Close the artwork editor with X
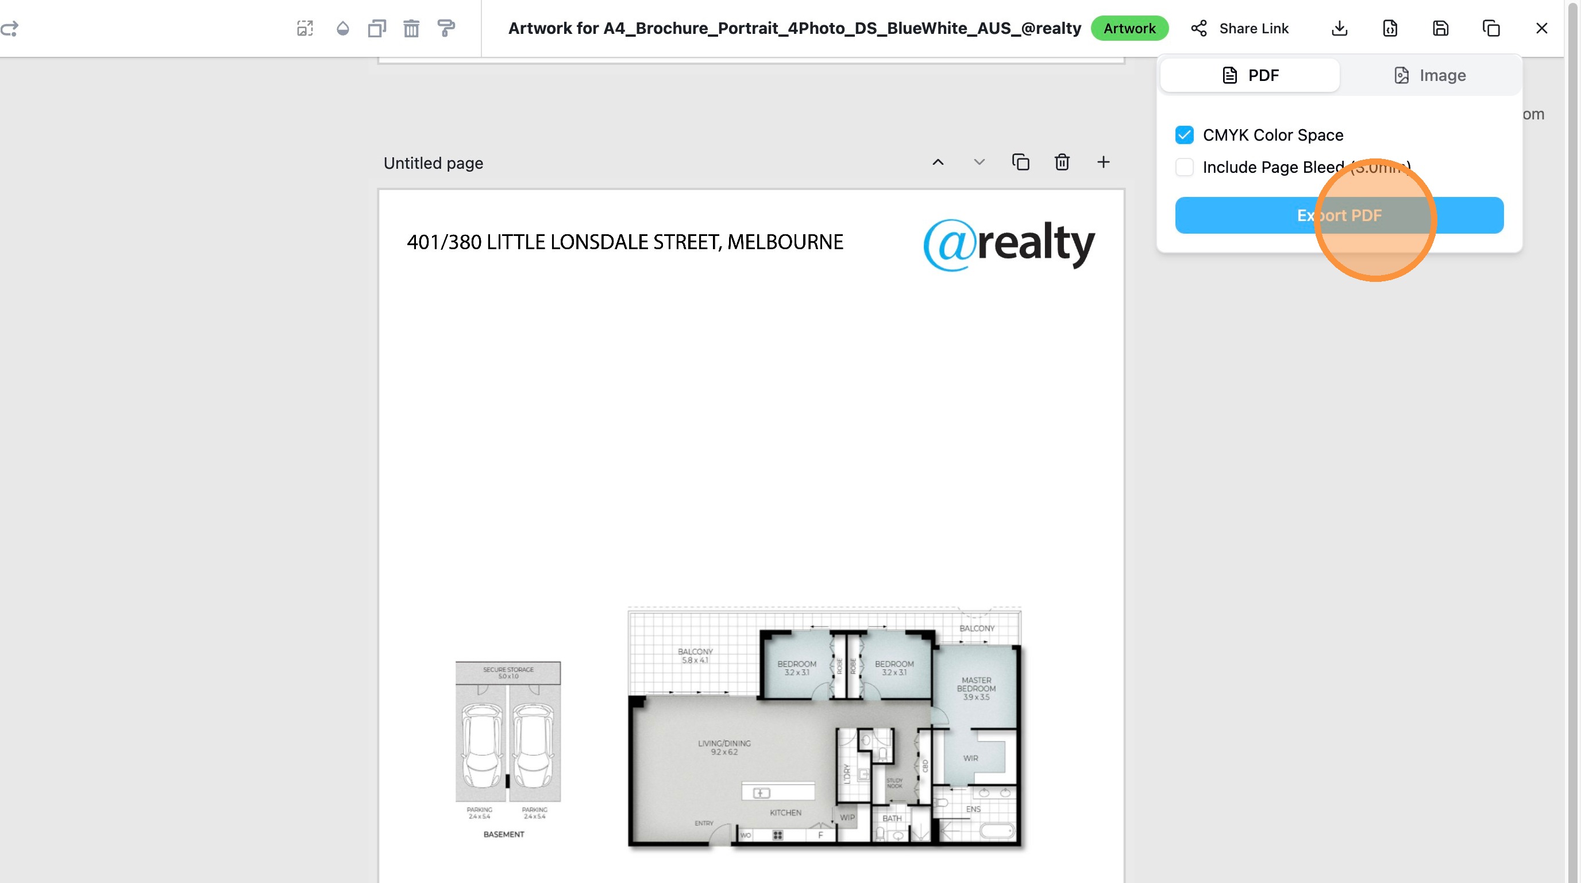The image size is (1581, 883). [1541, 28]
